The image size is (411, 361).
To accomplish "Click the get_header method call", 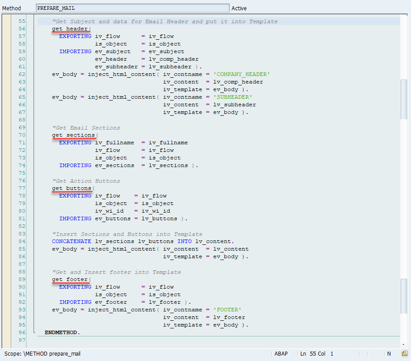I will [70, 29].
